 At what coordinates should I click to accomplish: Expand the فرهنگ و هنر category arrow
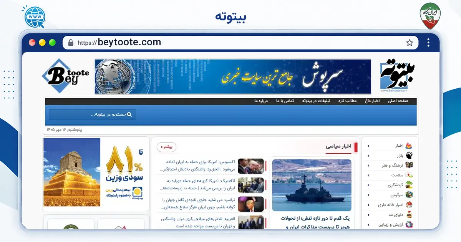[x=368, y=166]
